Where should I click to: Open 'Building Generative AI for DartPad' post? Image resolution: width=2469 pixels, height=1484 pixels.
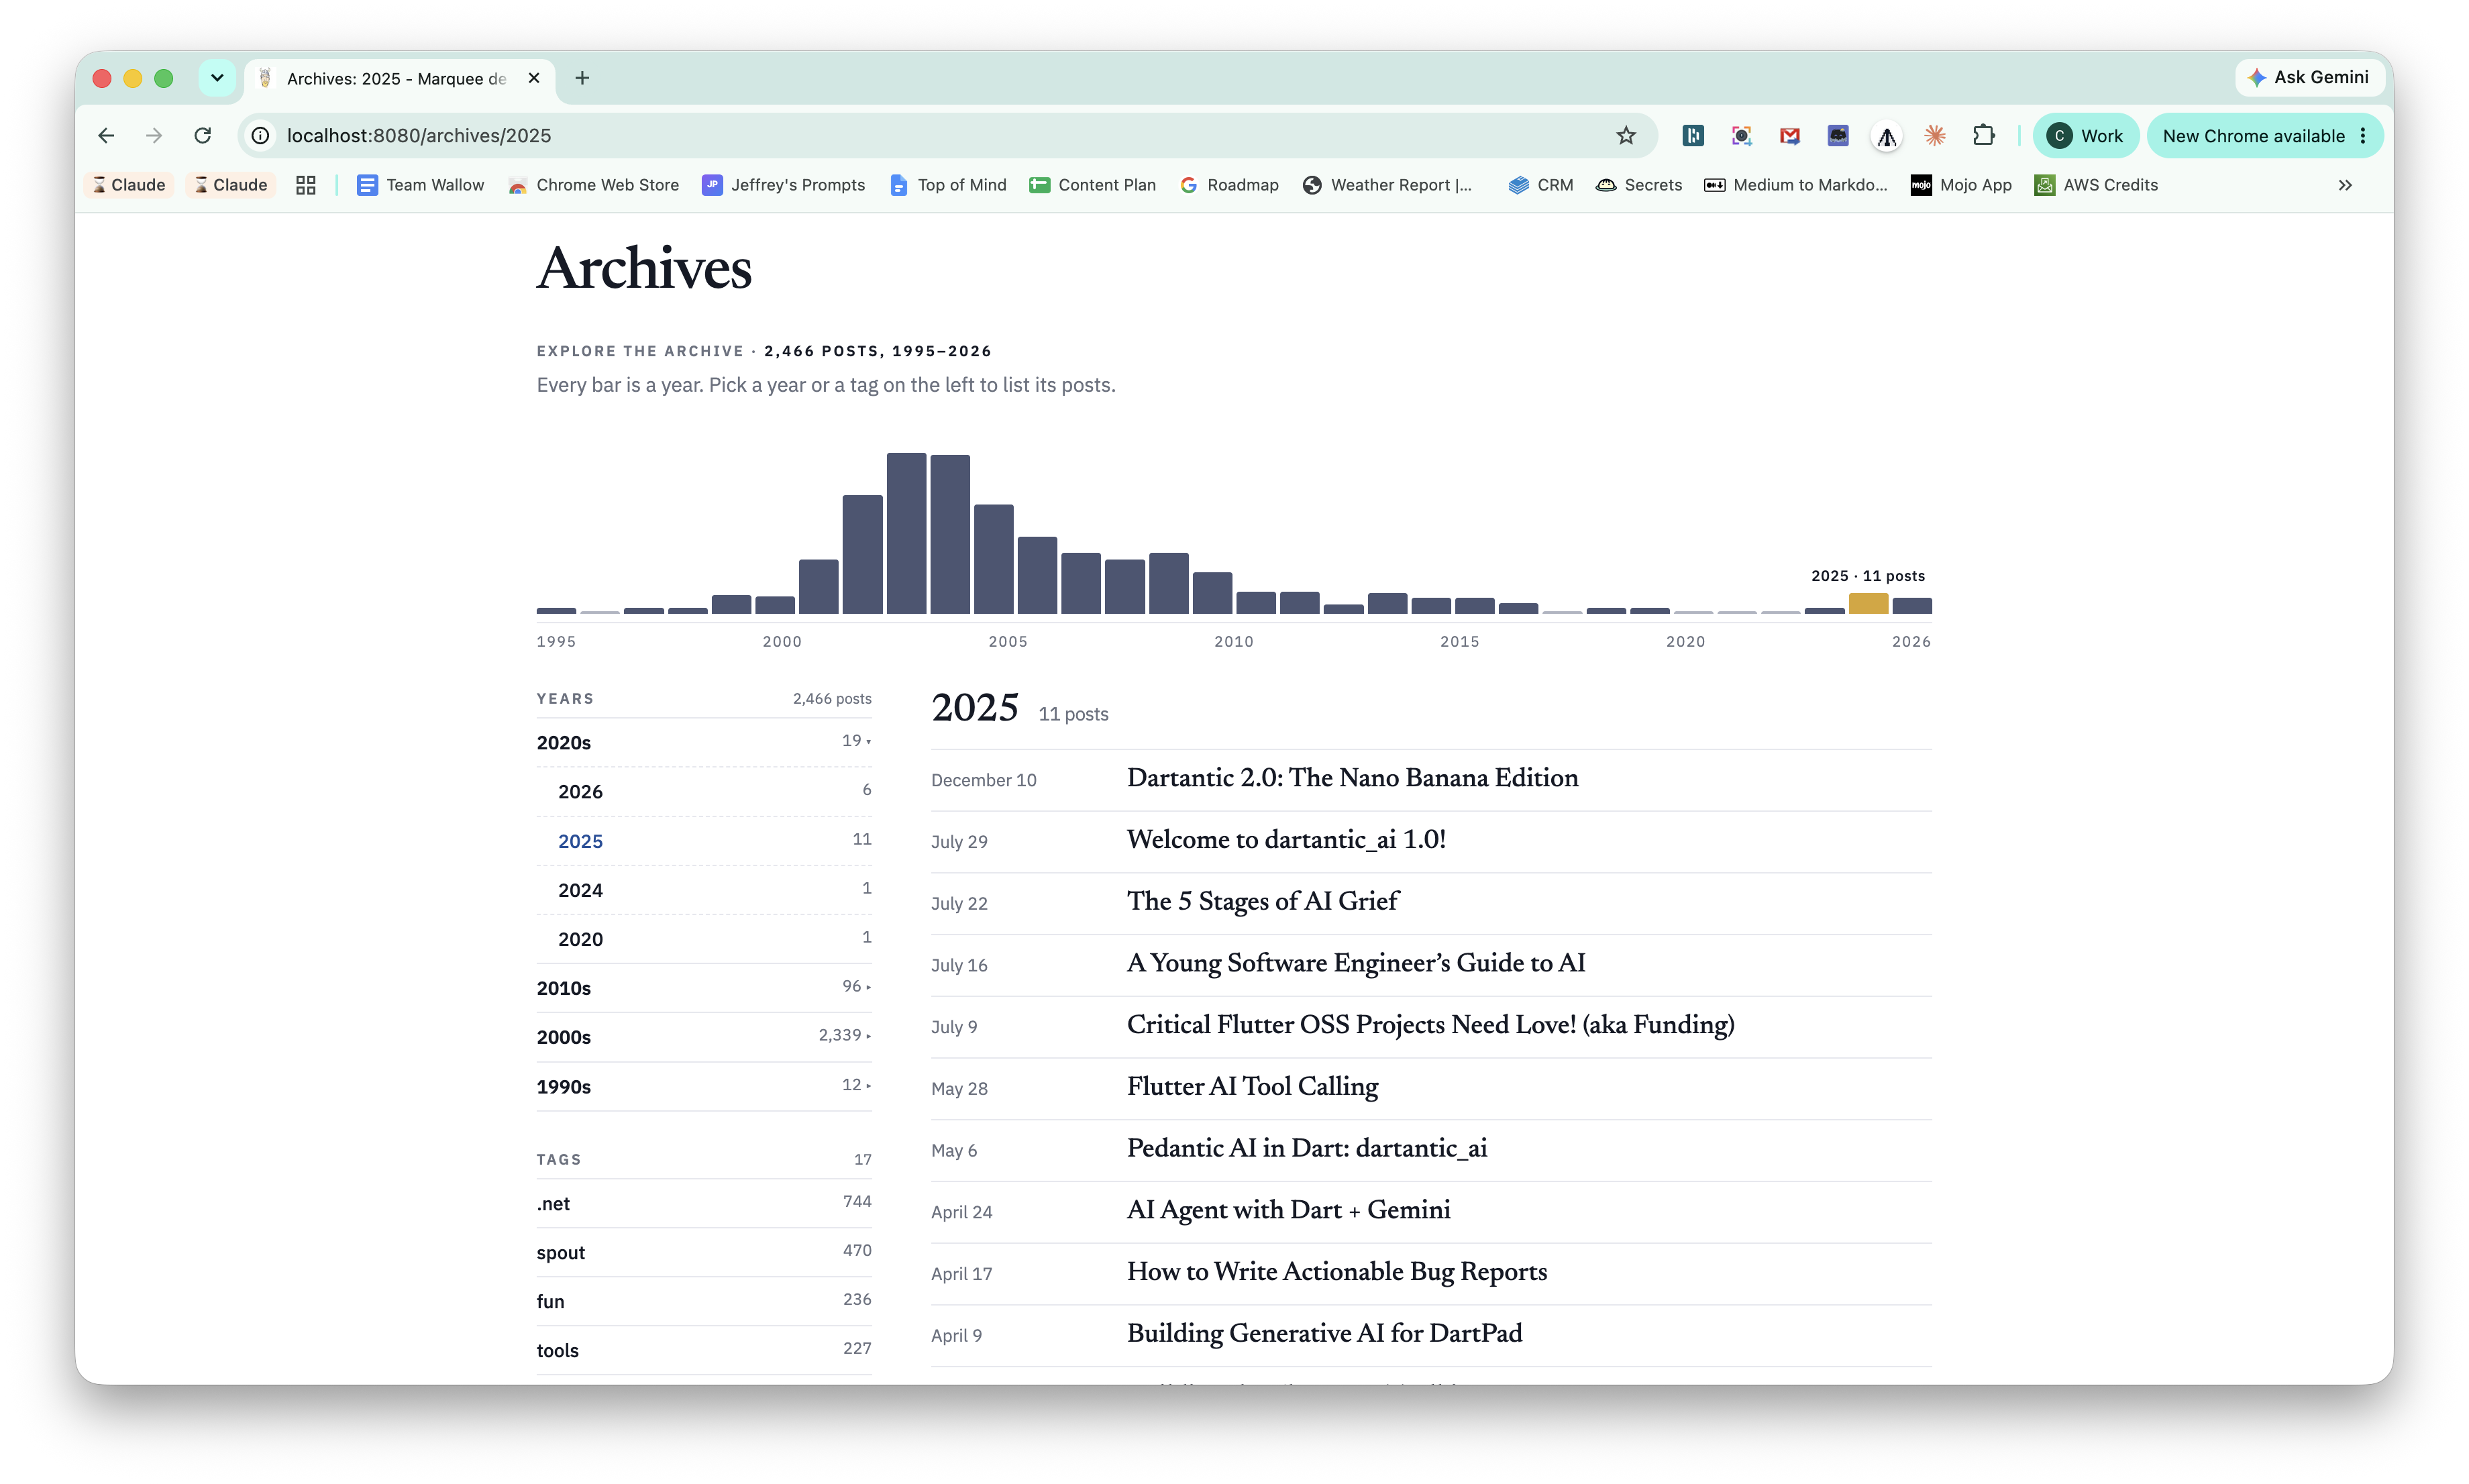(x=1324, y=1334)
